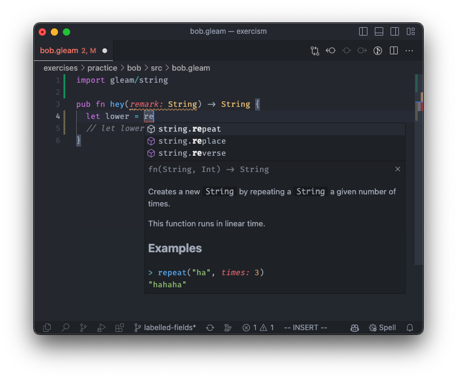Toggle the primary side bar layout icon
Viewport: 457px width, 379px height.
coord(363,31)
